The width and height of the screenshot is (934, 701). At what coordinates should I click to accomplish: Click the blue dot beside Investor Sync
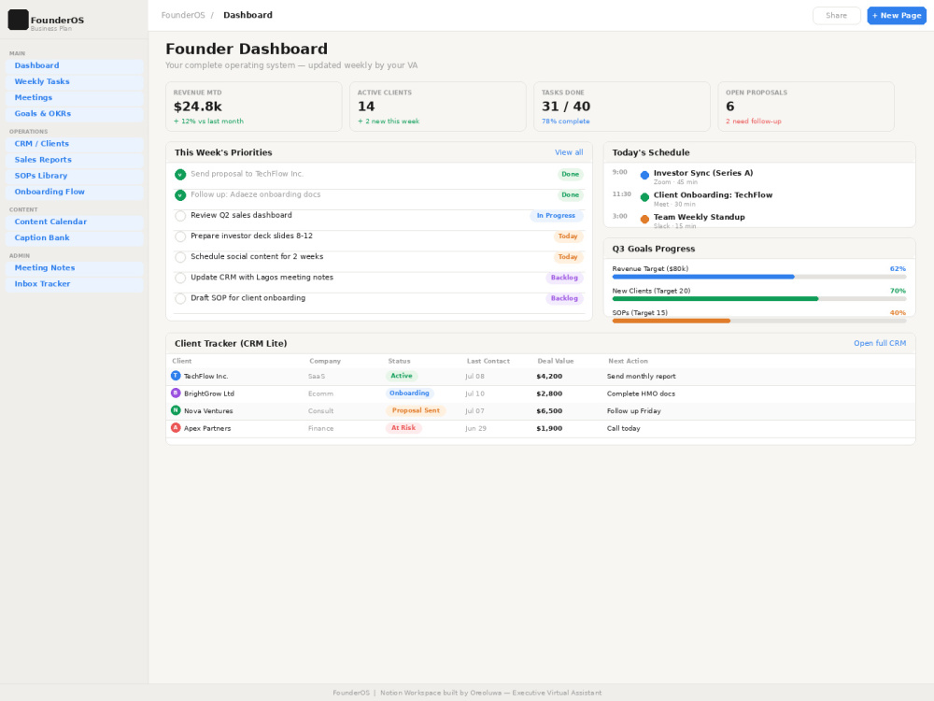(644, 176)
